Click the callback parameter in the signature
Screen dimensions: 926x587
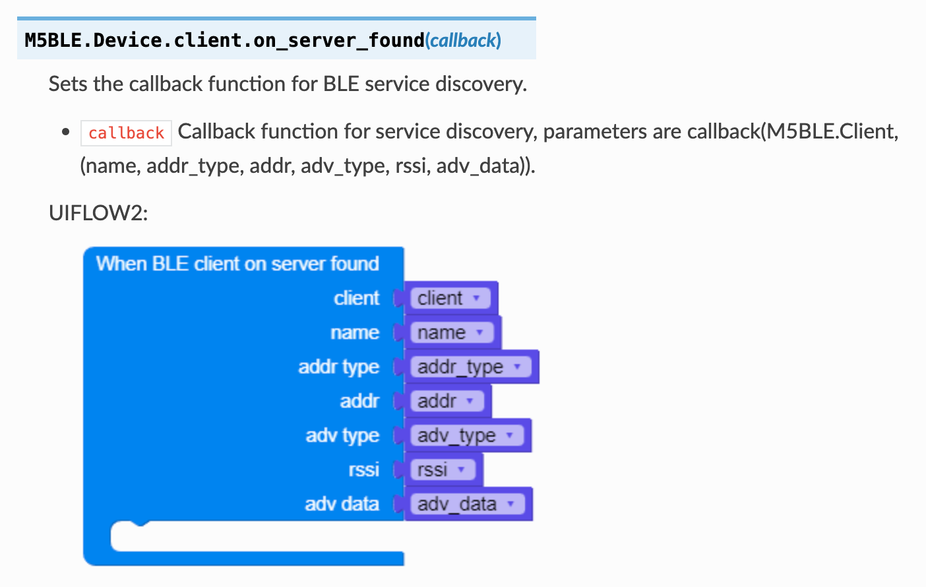coord(463,40)
